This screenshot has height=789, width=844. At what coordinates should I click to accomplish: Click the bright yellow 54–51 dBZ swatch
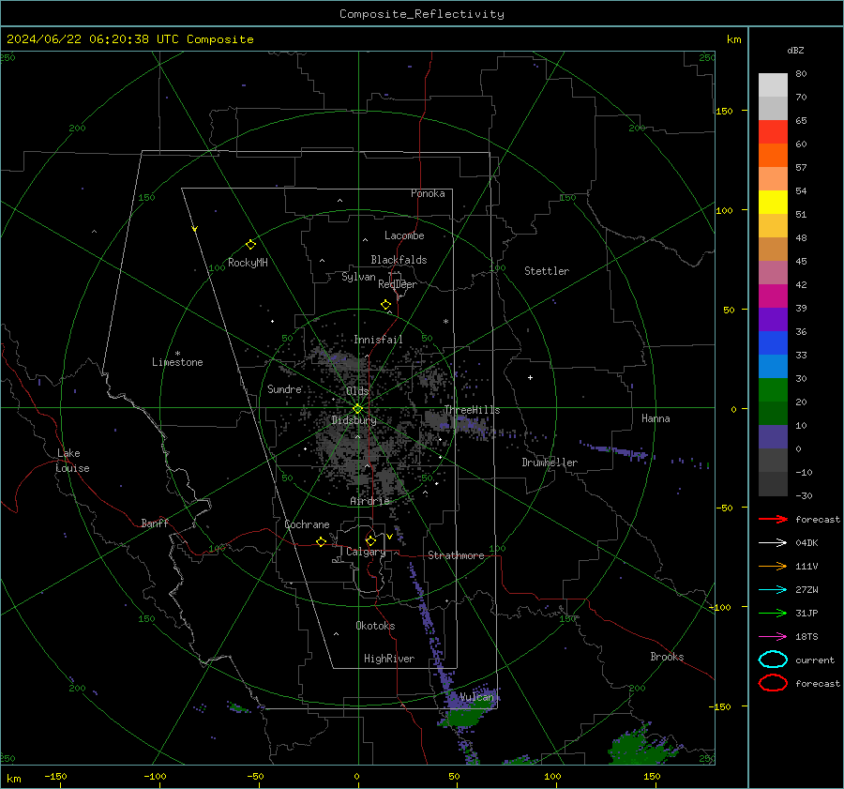click(x=773, y=203)
